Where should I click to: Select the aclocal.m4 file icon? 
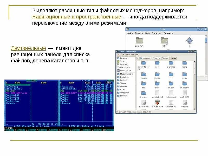171,93
